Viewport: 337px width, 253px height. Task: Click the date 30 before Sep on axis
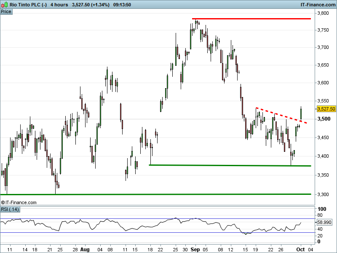pos(185,250)
